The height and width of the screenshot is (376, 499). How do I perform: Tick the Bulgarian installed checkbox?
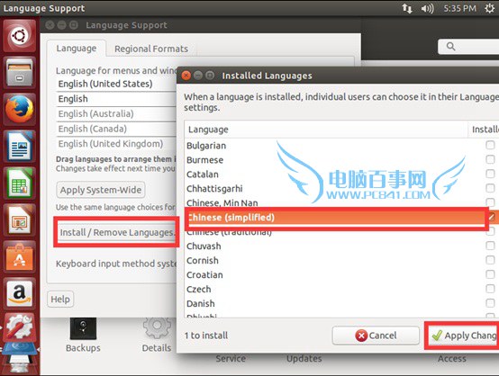point(490,145)
